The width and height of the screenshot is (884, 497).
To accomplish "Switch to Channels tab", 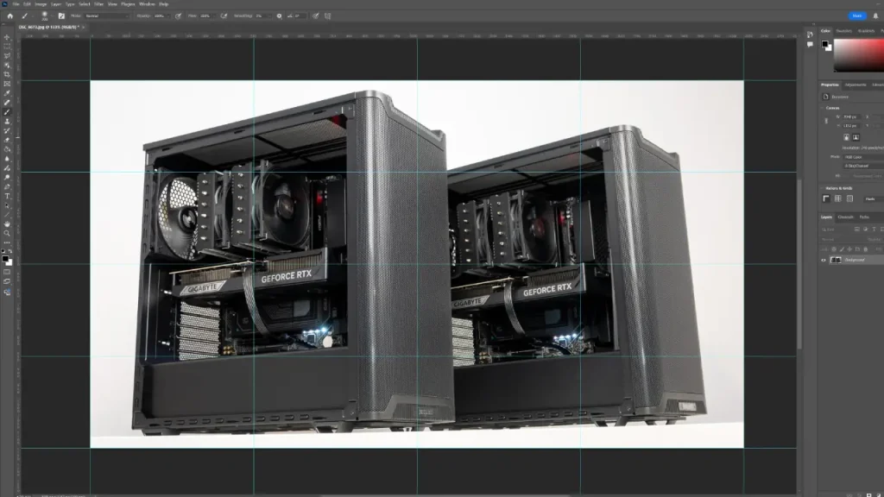I will click(846, 217).
